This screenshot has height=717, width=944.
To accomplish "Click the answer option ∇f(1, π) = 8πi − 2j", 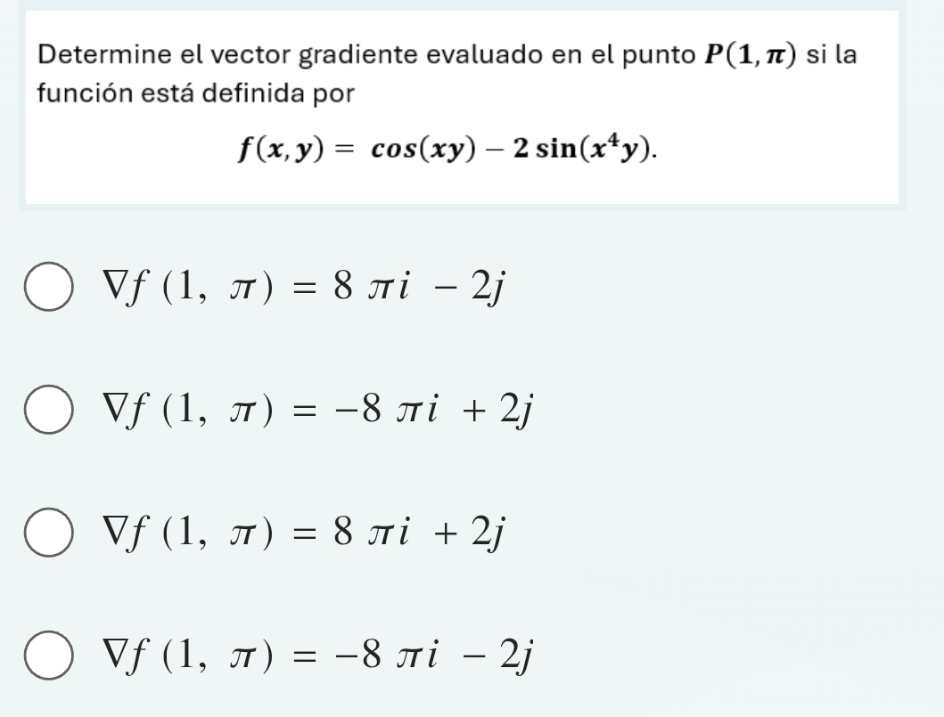I will (303, 283).
